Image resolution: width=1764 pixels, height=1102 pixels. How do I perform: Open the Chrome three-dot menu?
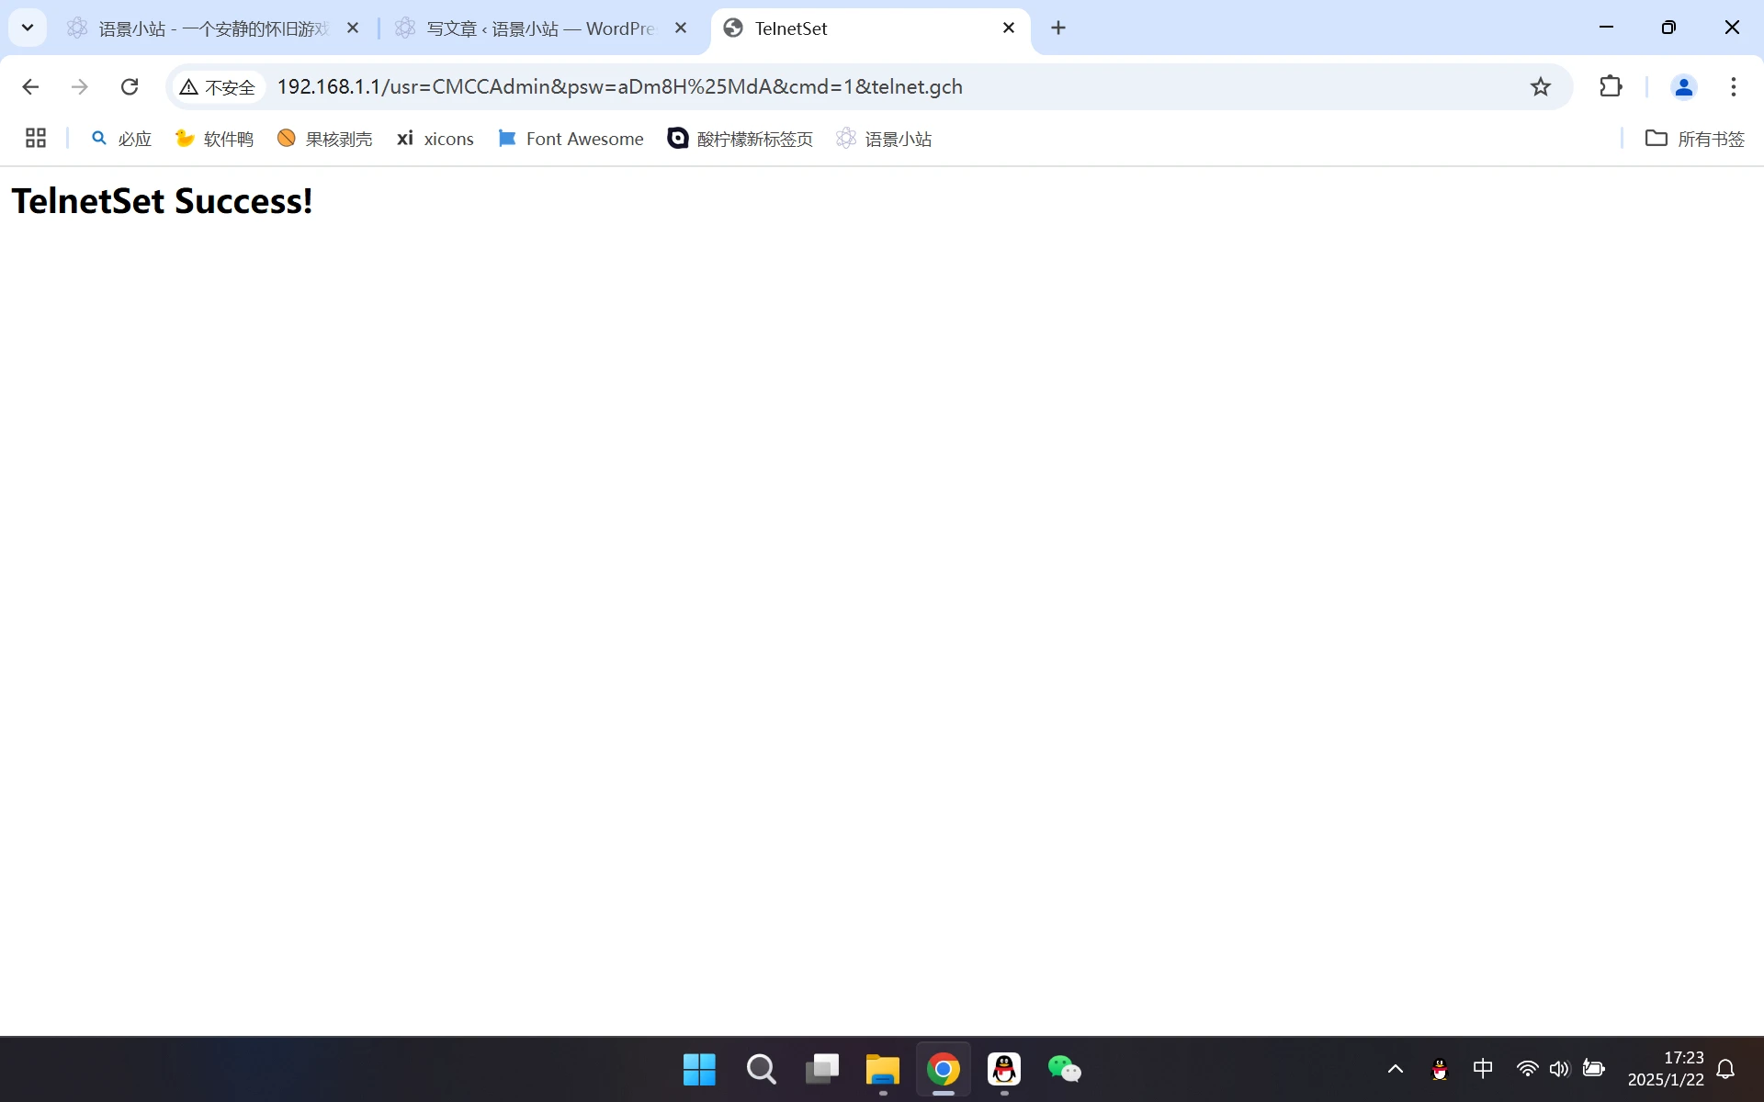click(1733, 86)
